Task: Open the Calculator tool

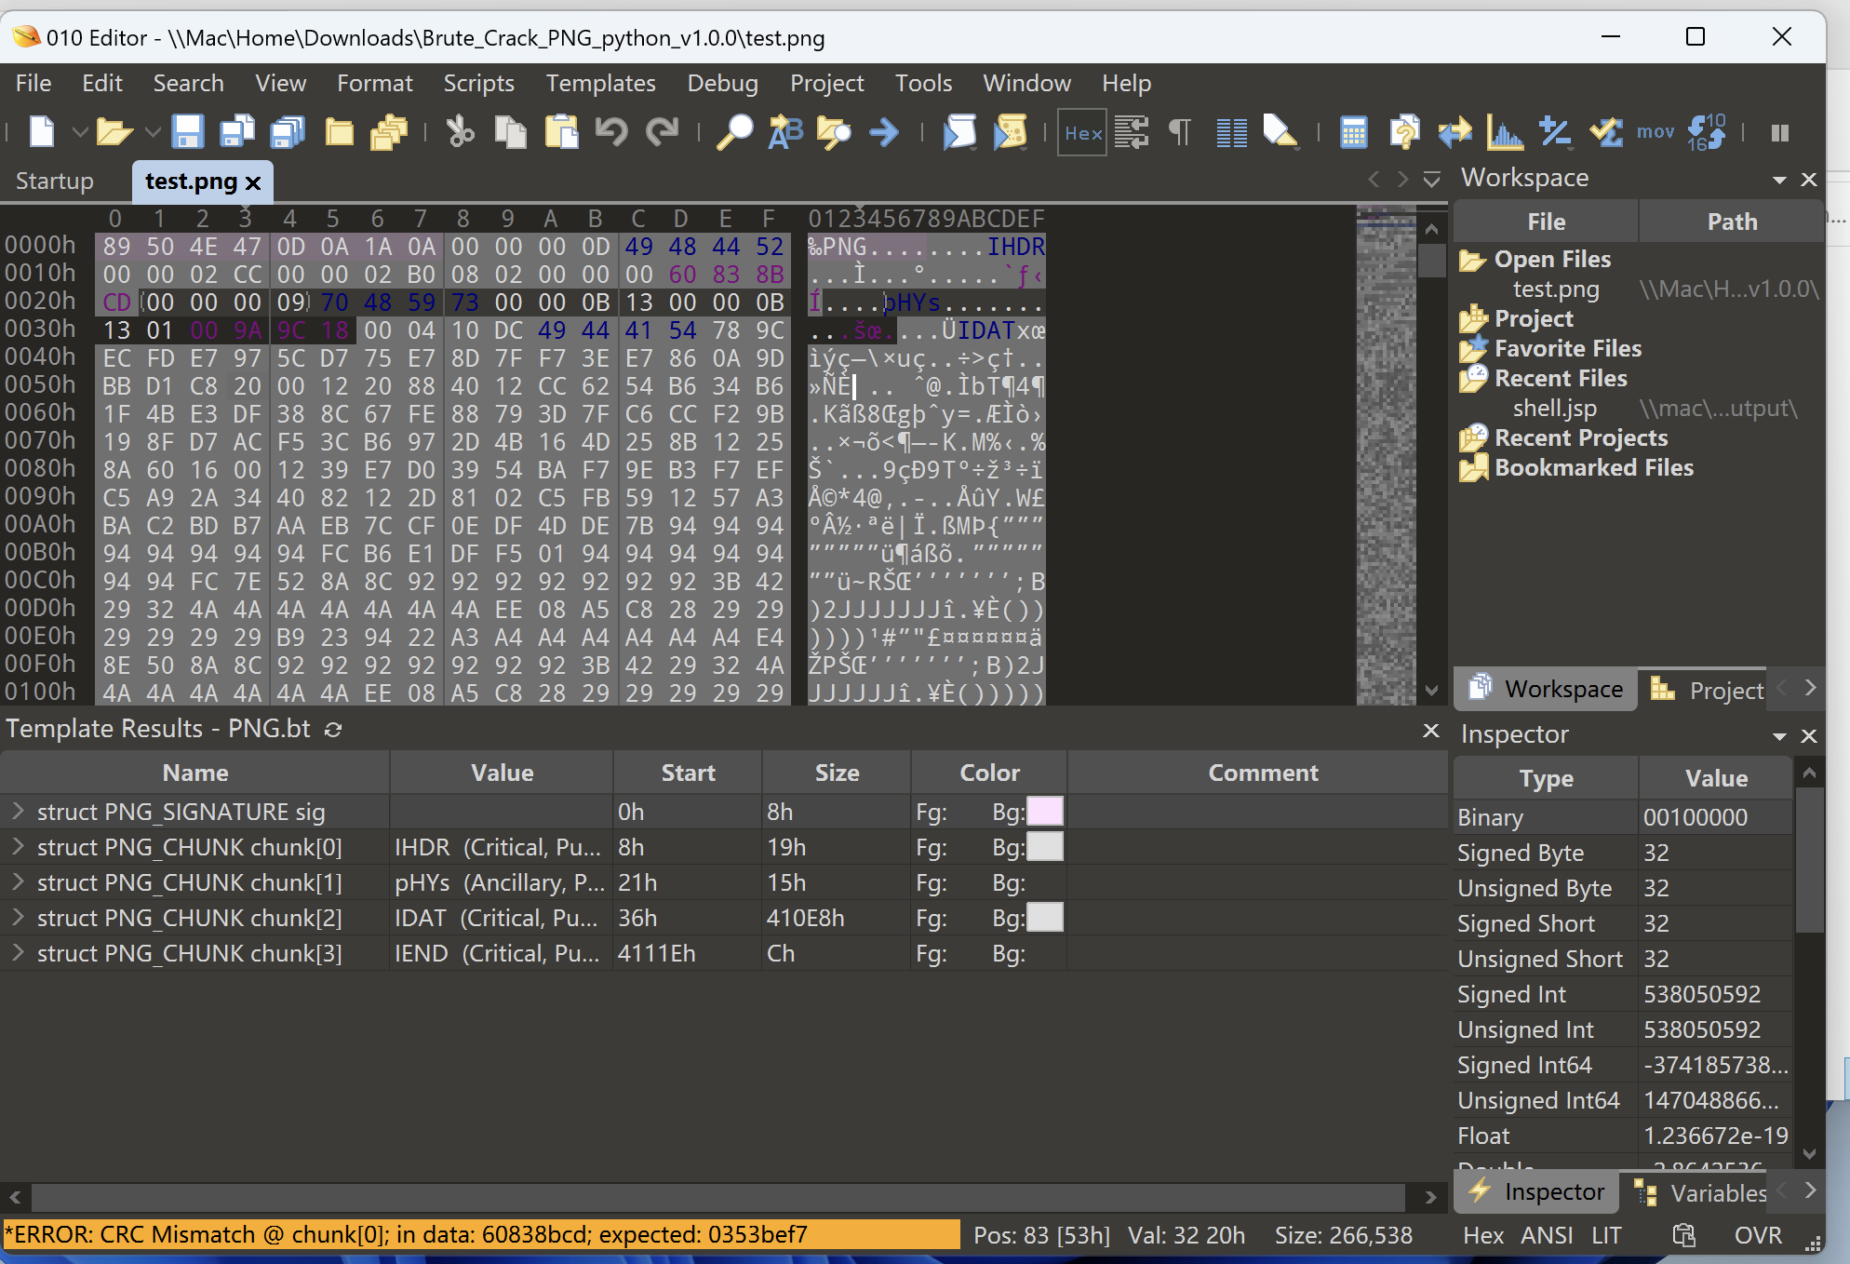Action: coord(1353,132)
